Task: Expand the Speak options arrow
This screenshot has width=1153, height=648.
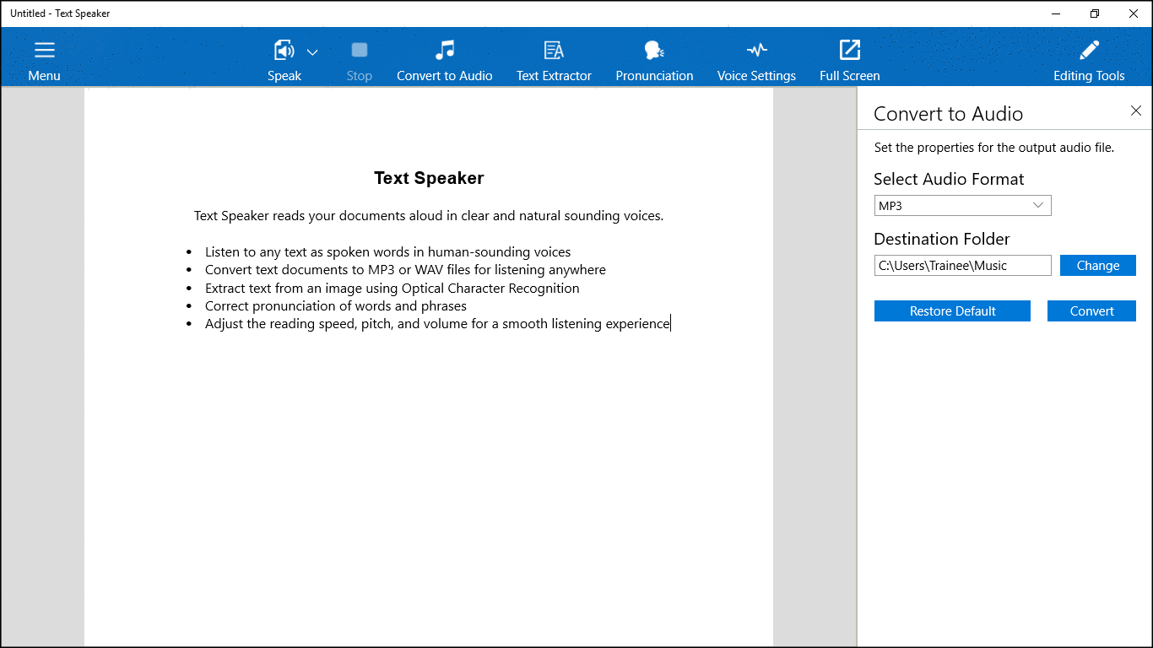Action: 312,52
